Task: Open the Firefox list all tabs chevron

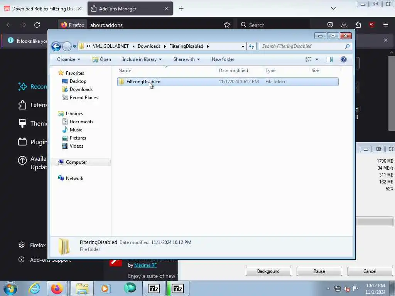Action: point(333,8)
